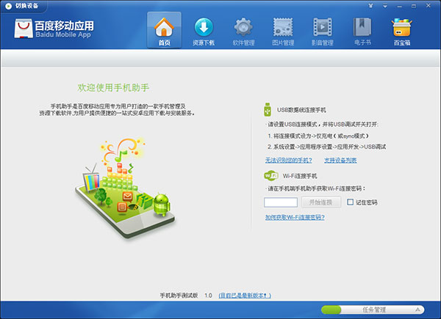Open the 支持设备列表 link
The width and height of the screenshot is (441, 319).
(x=340, y=160)
